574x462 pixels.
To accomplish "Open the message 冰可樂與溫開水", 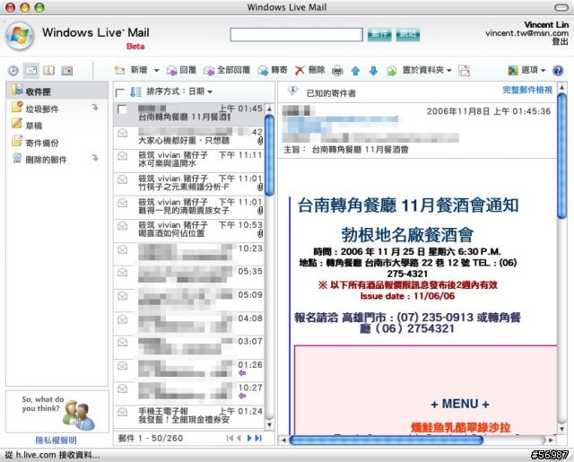I will 188,160.
